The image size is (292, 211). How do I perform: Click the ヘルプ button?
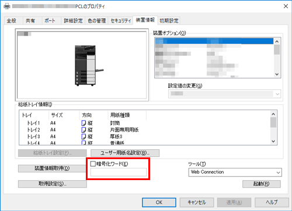pyautogui.click(x=272, y=202)
